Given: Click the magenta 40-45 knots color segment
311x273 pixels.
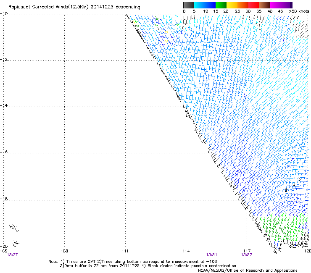Looking at the screenshot, I should click(x=276, y=5).
